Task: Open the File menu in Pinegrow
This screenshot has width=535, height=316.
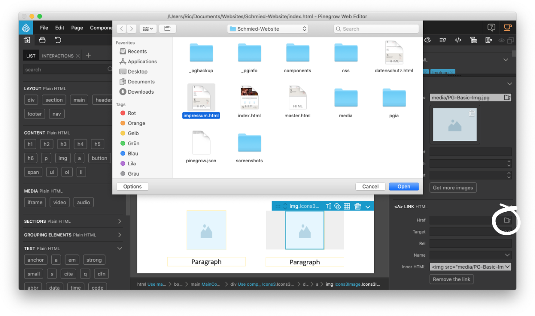Action: point(44,28)
